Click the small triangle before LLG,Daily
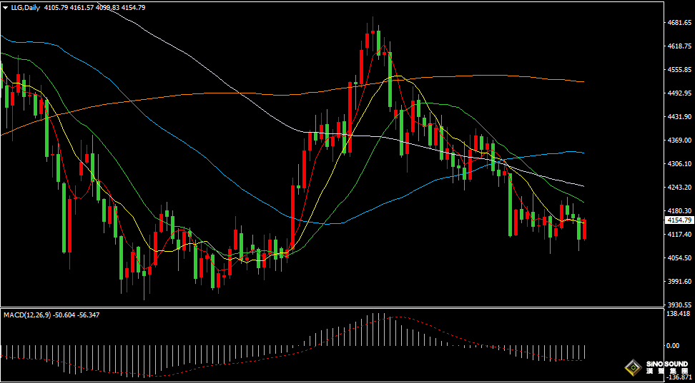Viewport: 695px width, 383px height. (5, 8)
